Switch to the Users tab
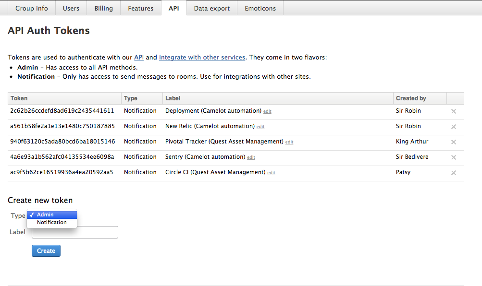Image resolution: width=482 pixels, height=286 pixels. tap(71, 8)
